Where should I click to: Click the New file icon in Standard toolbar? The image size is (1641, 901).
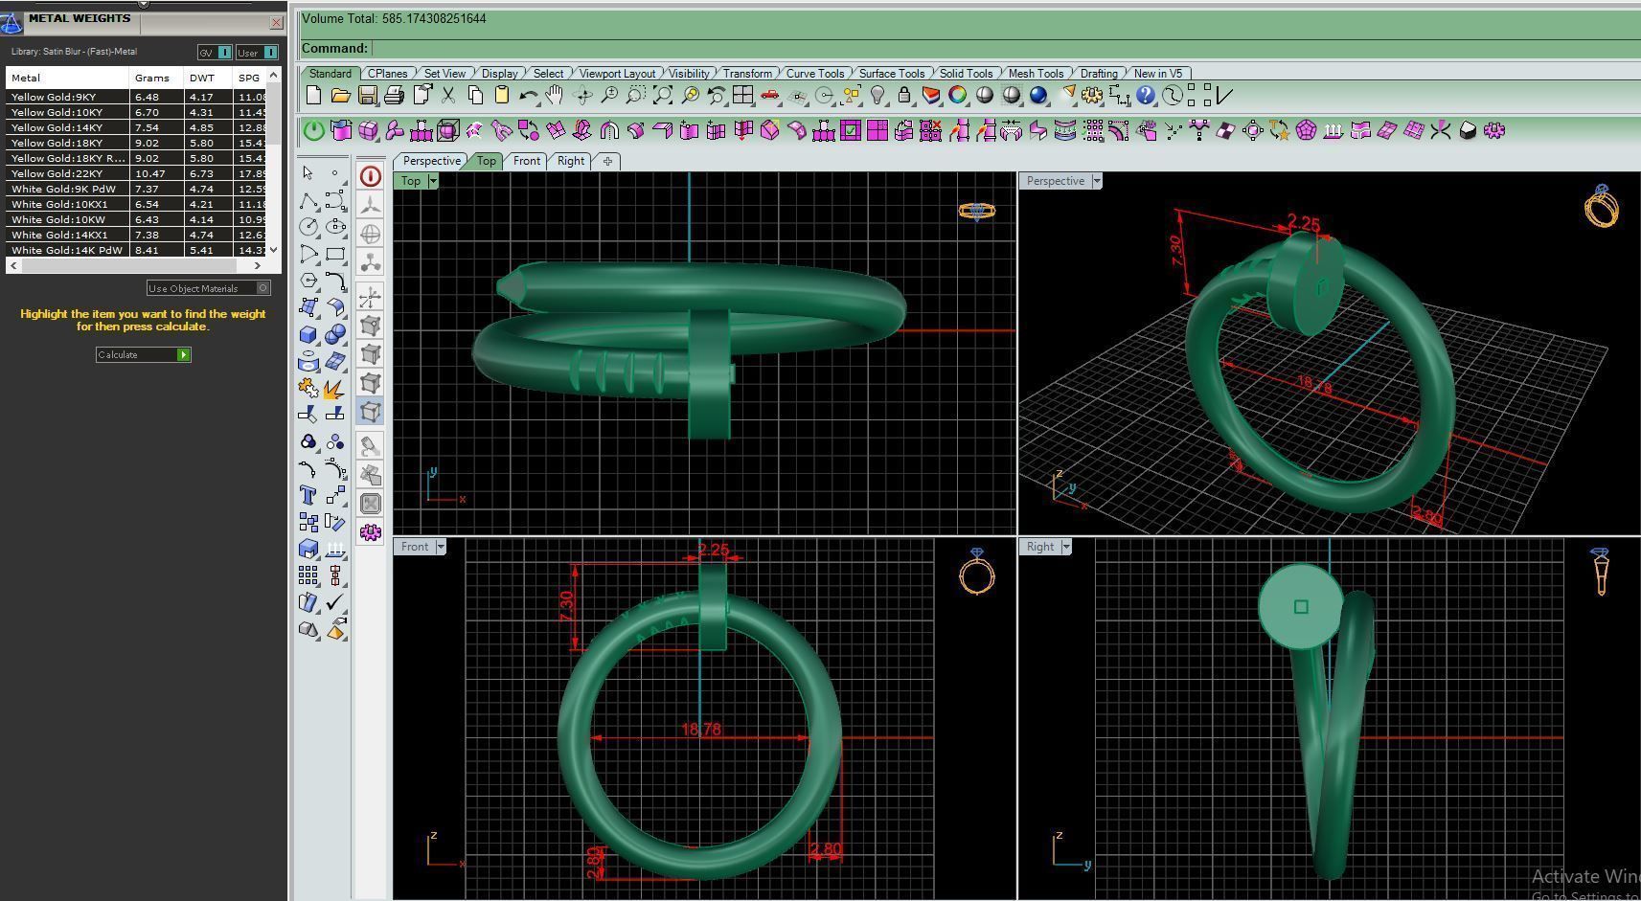pos(313,95)
